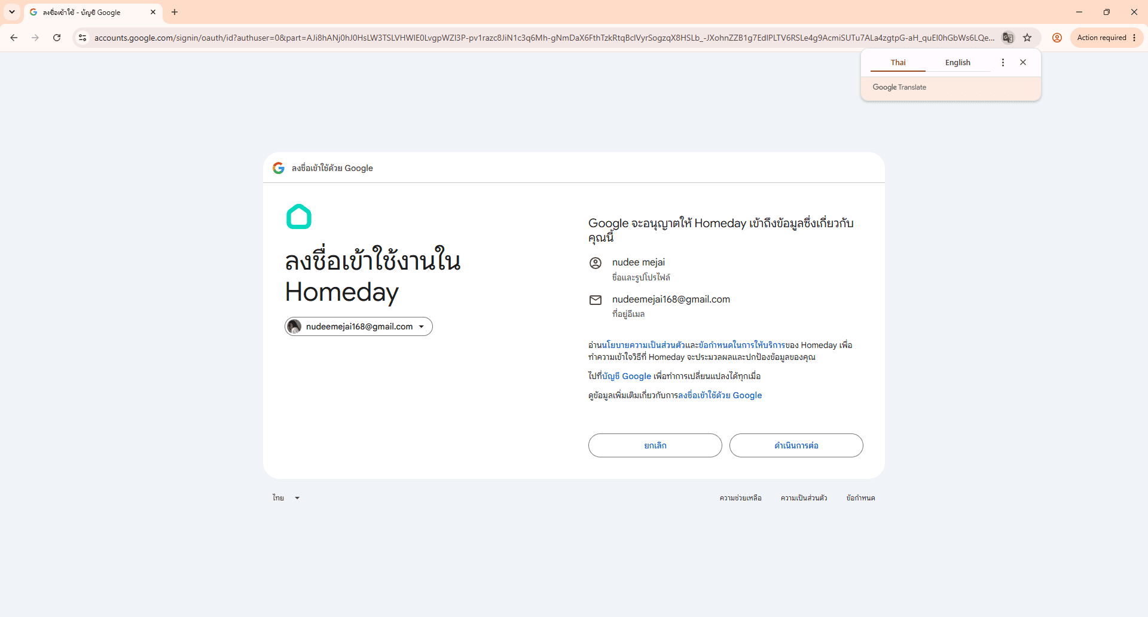Open the ข้อกำหนด terms footer link
1148x617 pixels.
point(860,498)
